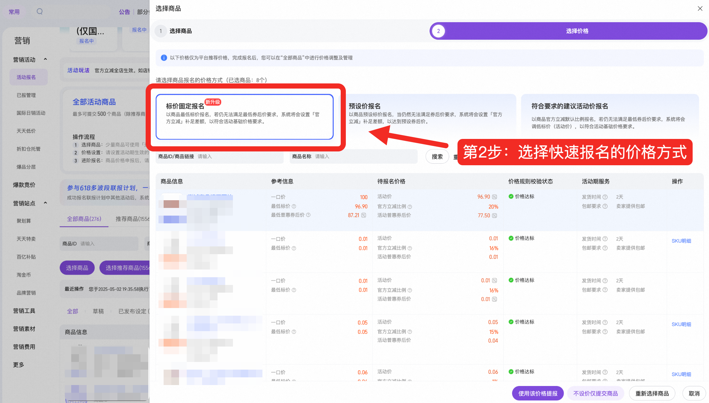Click the edit icon next to 77.50

coord(494,216)
